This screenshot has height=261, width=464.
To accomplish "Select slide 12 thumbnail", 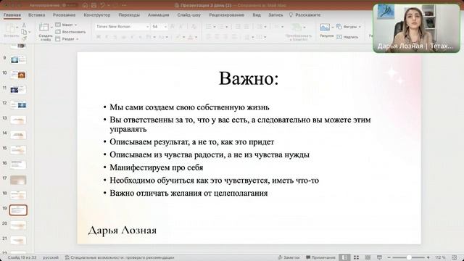I will [x=18, y=104].
